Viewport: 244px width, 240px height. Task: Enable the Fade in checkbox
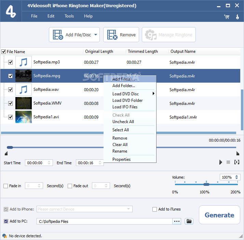[5, 186]
